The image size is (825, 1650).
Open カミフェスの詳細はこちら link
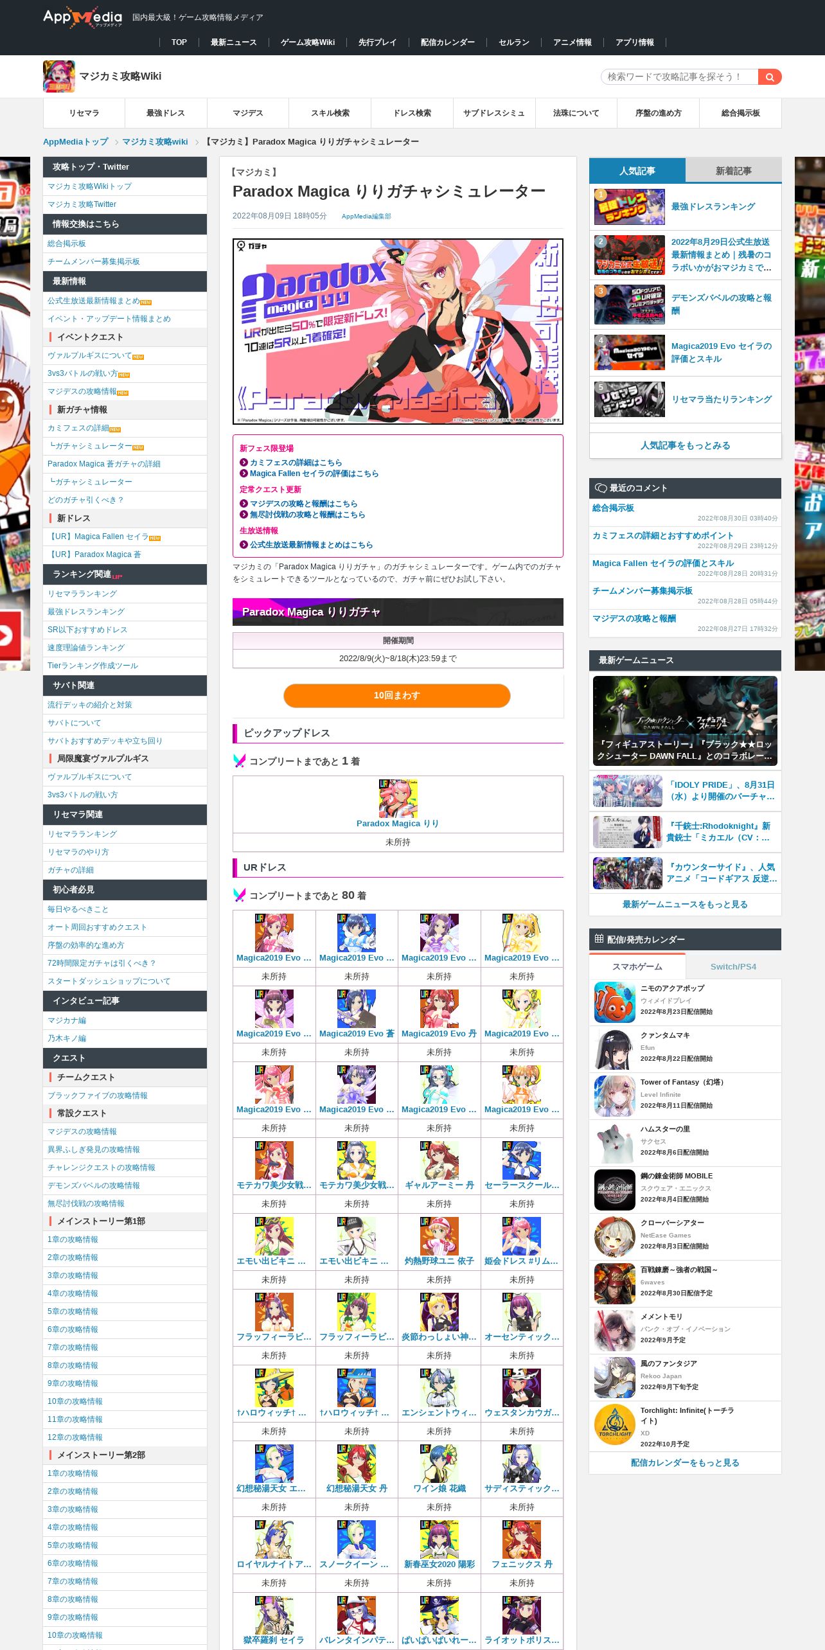click(296, 463)
